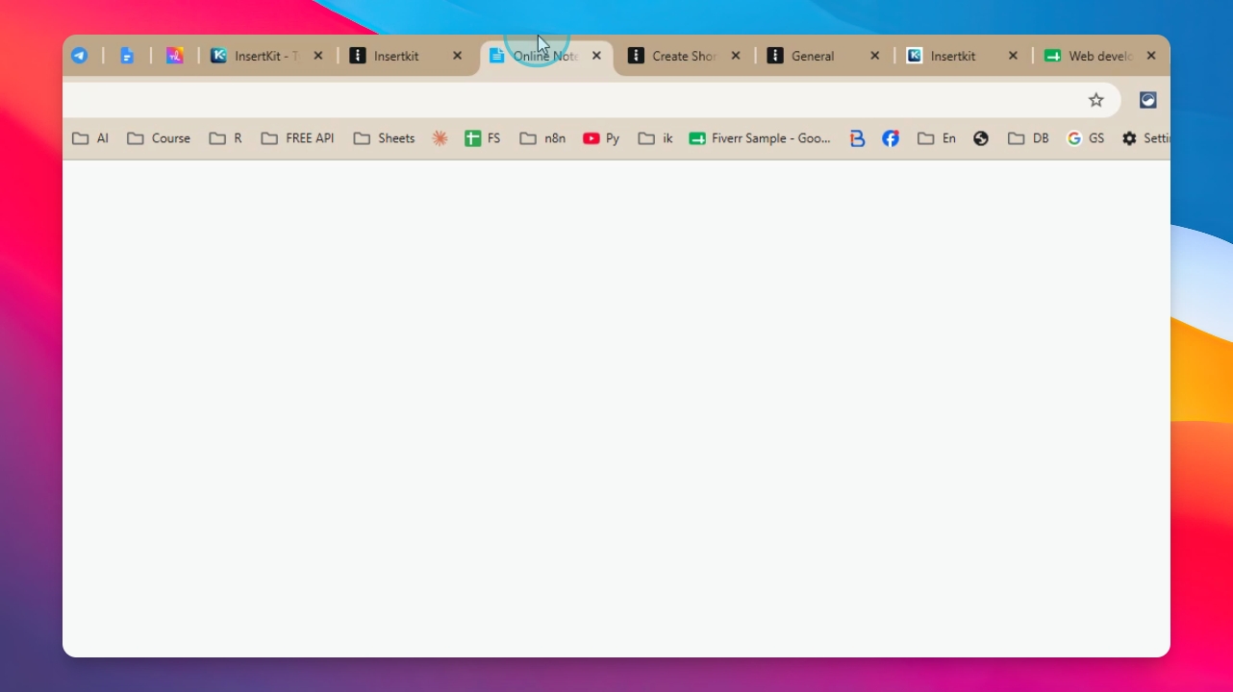Switch to the pinned Google Docs tab

[127, 56]
